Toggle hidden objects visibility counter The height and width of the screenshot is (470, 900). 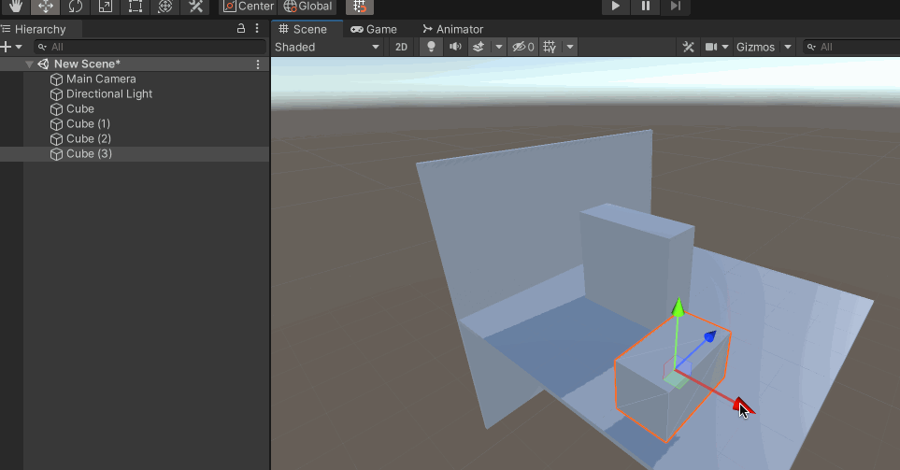tap(523, 47)
